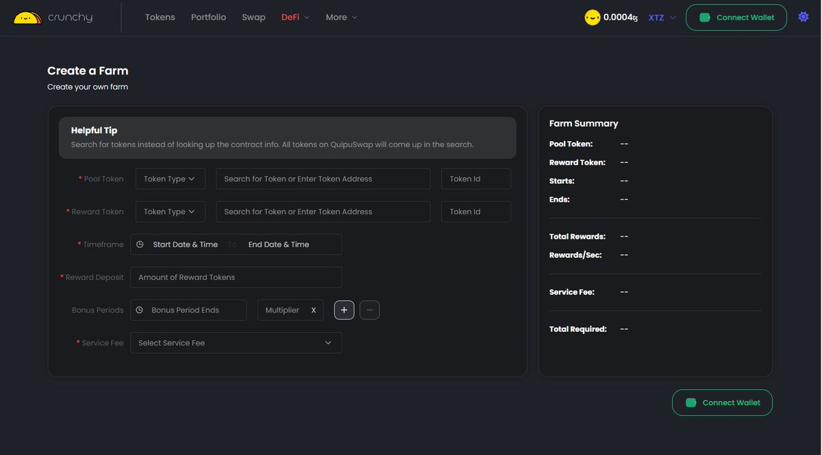This screenshot has width=822, height=455.
Task: Open the Select Service Fee dropdown
Action: [x=236, y=342]
